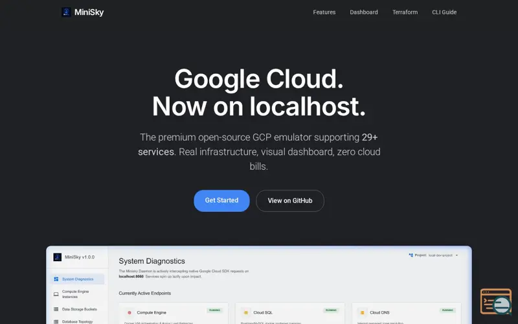Click the Get Started button
518x324 pixels.
click(x=221, y=200)
